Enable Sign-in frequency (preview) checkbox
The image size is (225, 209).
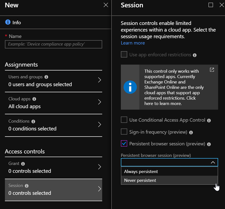pos(124,132)
